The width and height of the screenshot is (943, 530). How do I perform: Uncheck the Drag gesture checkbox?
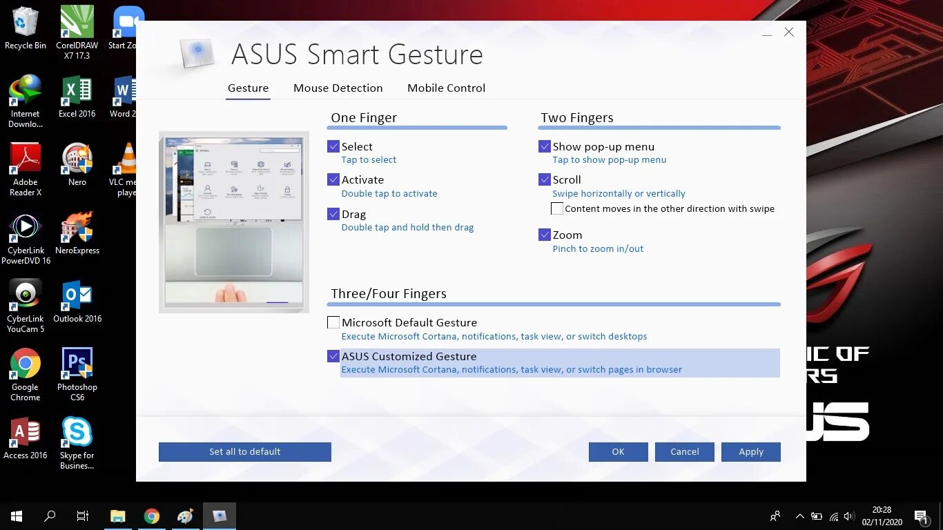click(x=333, y=214)
